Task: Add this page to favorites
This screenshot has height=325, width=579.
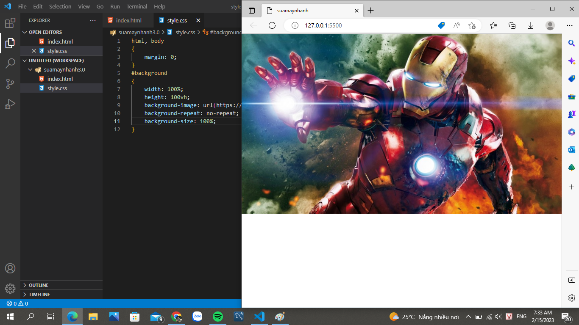Action: (x=472, y=25)
